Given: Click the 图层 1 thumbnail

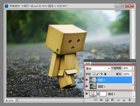Looking at the screenshot, I should tap(93, 87).
